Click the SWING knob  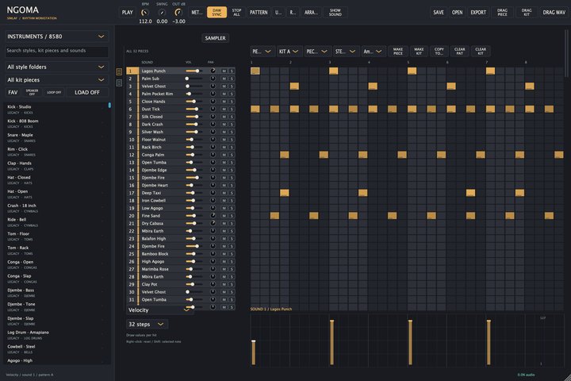162,13
